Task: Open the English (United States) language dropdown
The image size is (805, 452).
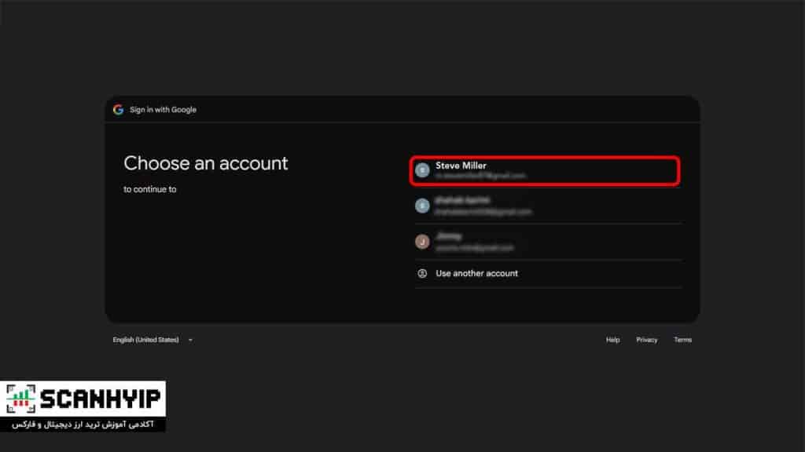Action: click(x=153, y=340)
